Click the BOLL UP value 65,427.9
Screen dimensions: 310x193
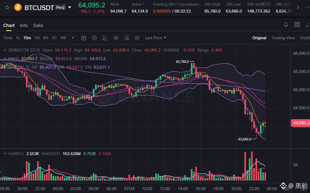pos(48,67)
